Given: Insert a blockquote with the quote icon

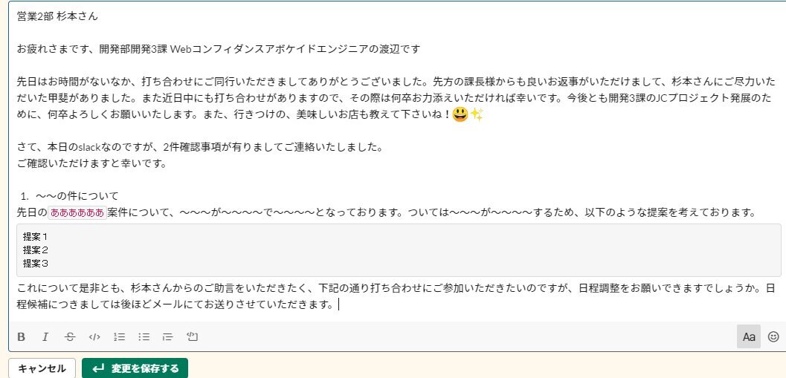Looking at the screenshot, I should tap(168, 337).
